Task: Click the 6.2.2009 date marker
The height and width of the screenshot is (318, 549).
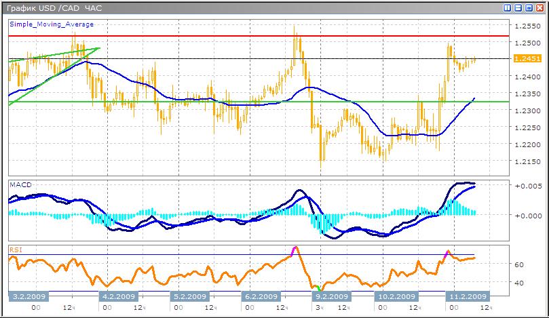Action: tap(261, 297)
